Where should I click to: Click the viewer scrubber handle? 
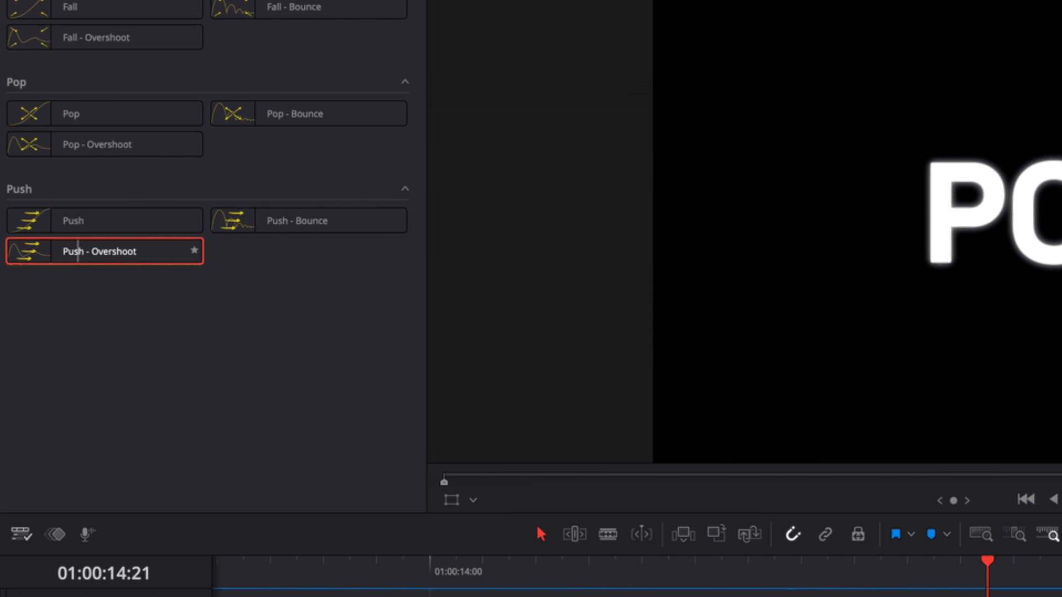[444, 480]
